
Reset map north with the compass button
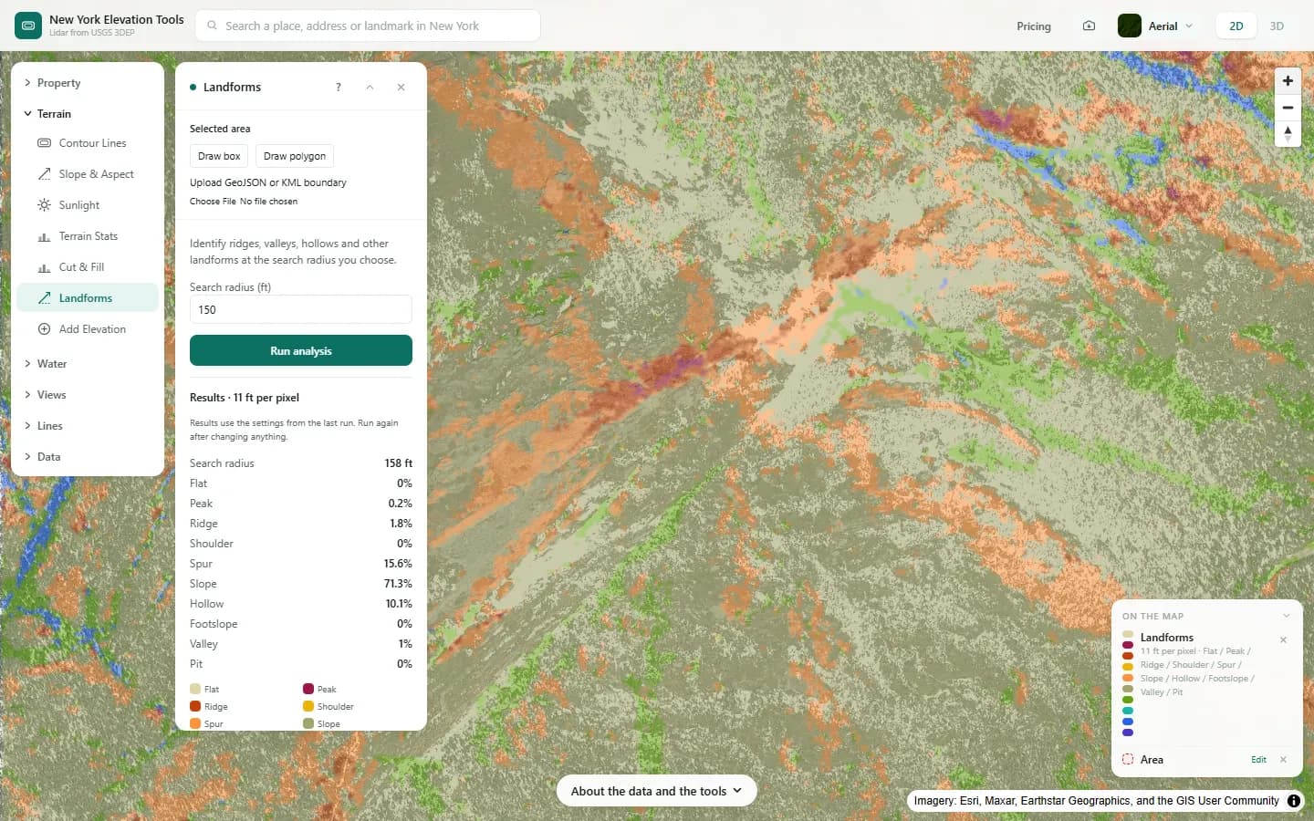(1288, 134)
